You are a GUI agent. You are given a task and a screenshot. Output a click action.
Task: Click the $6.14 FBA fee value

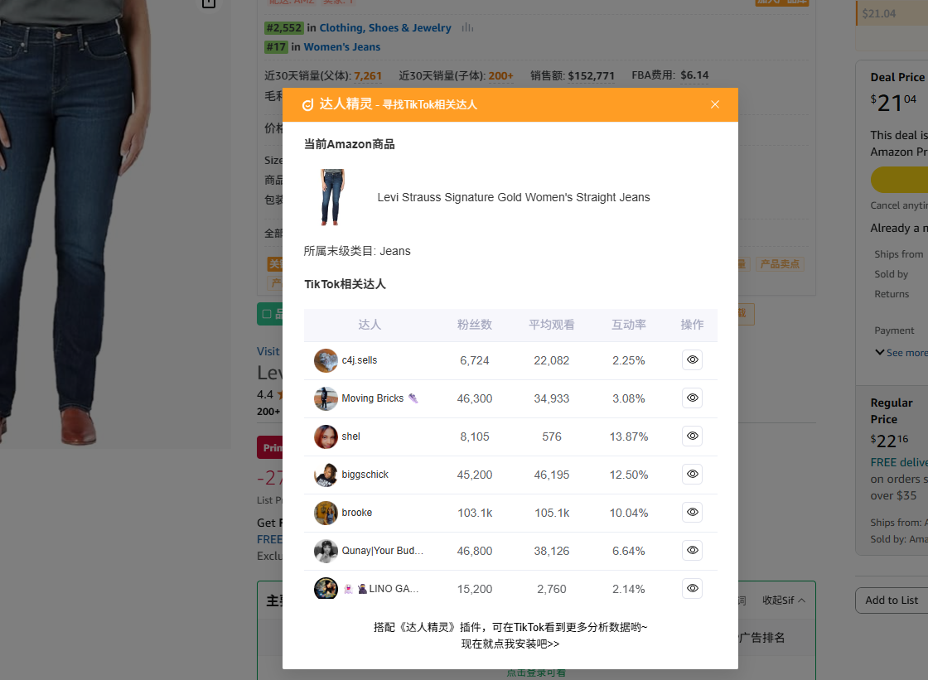(x=694, y=75)
